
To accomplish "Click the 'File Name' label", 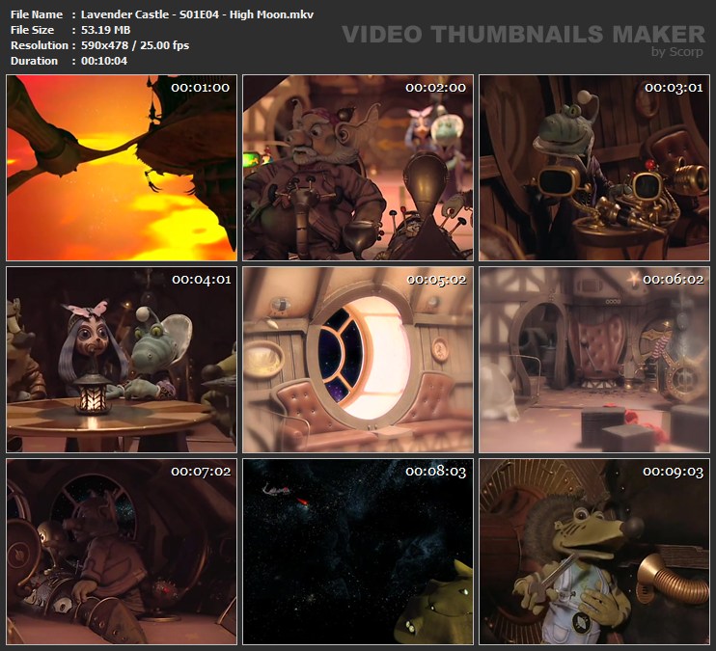I will coord(37,14).
